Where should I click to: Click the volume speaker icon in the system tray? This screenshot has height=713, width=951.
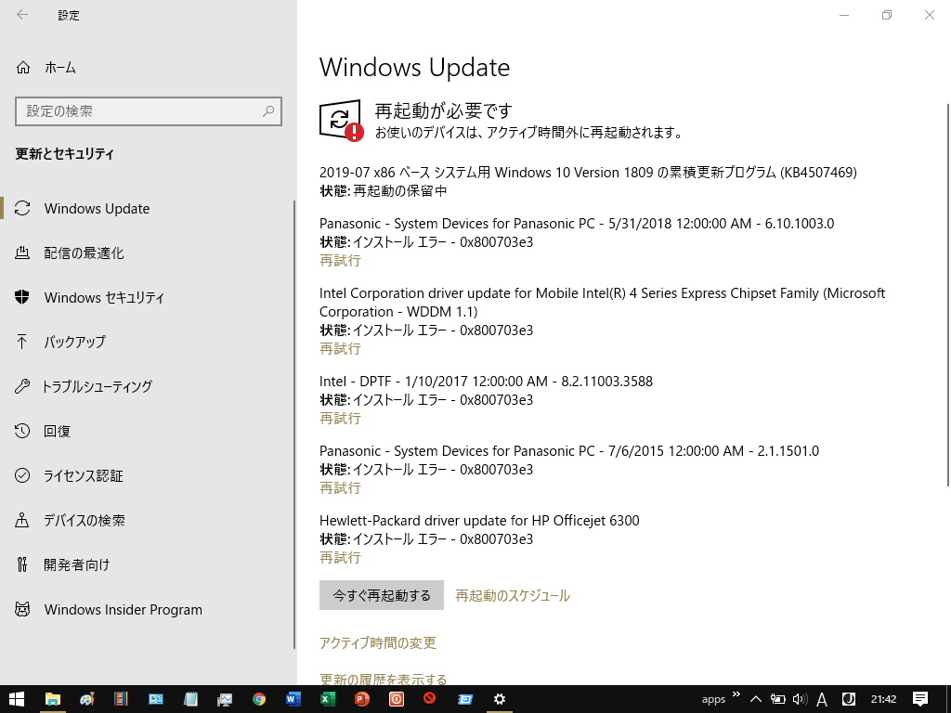click(x=800, y=699)
